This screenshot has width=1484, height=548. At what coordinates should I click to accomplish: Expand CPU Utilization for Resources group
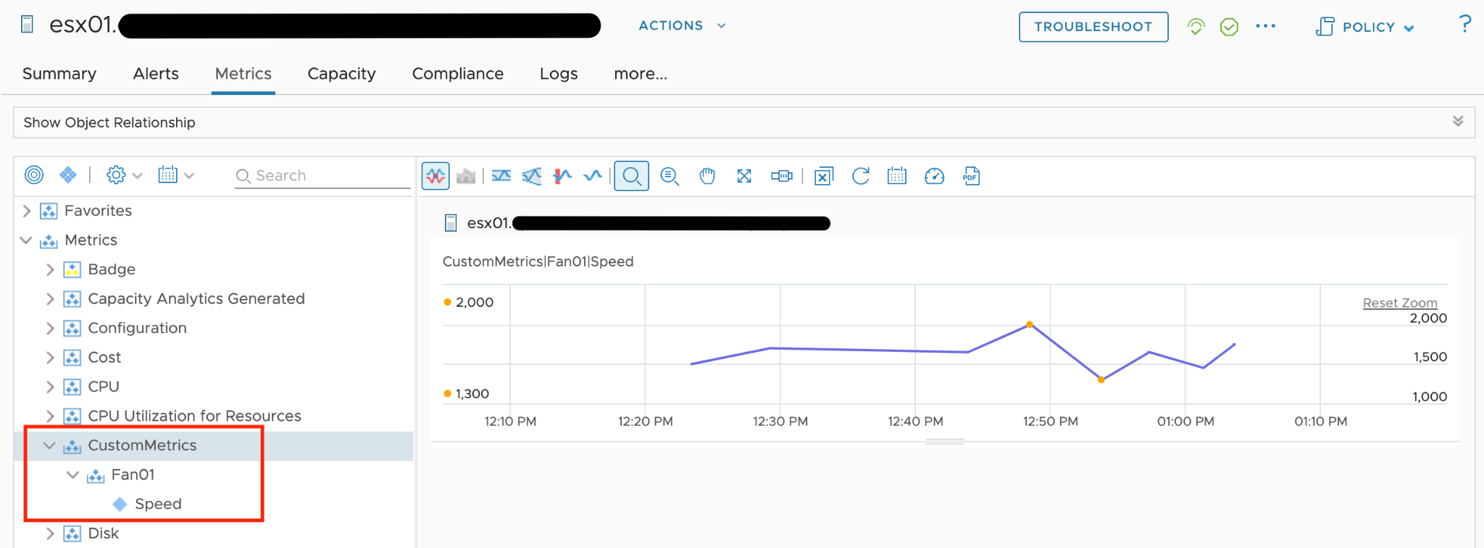tap(50, 416)
